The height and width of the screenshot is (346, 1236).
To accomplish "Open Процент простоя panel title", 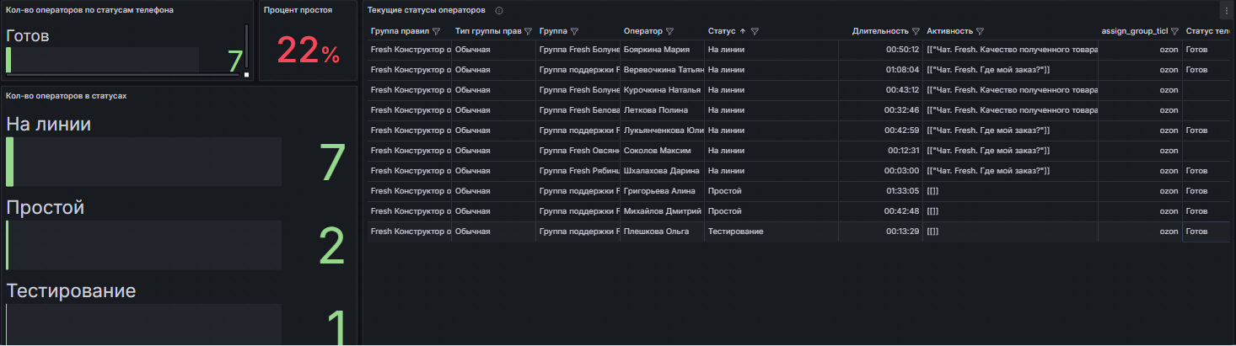I will [298, 10].
